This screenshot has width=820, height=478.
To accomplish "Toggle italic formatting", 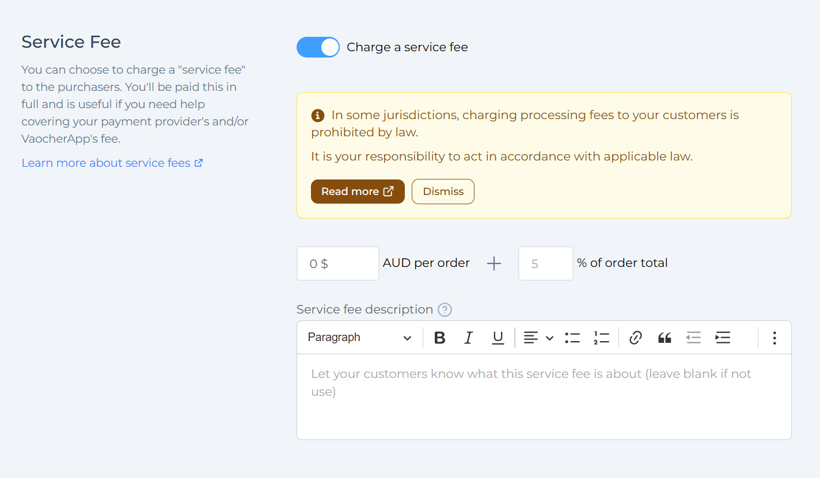I will 469,338.
